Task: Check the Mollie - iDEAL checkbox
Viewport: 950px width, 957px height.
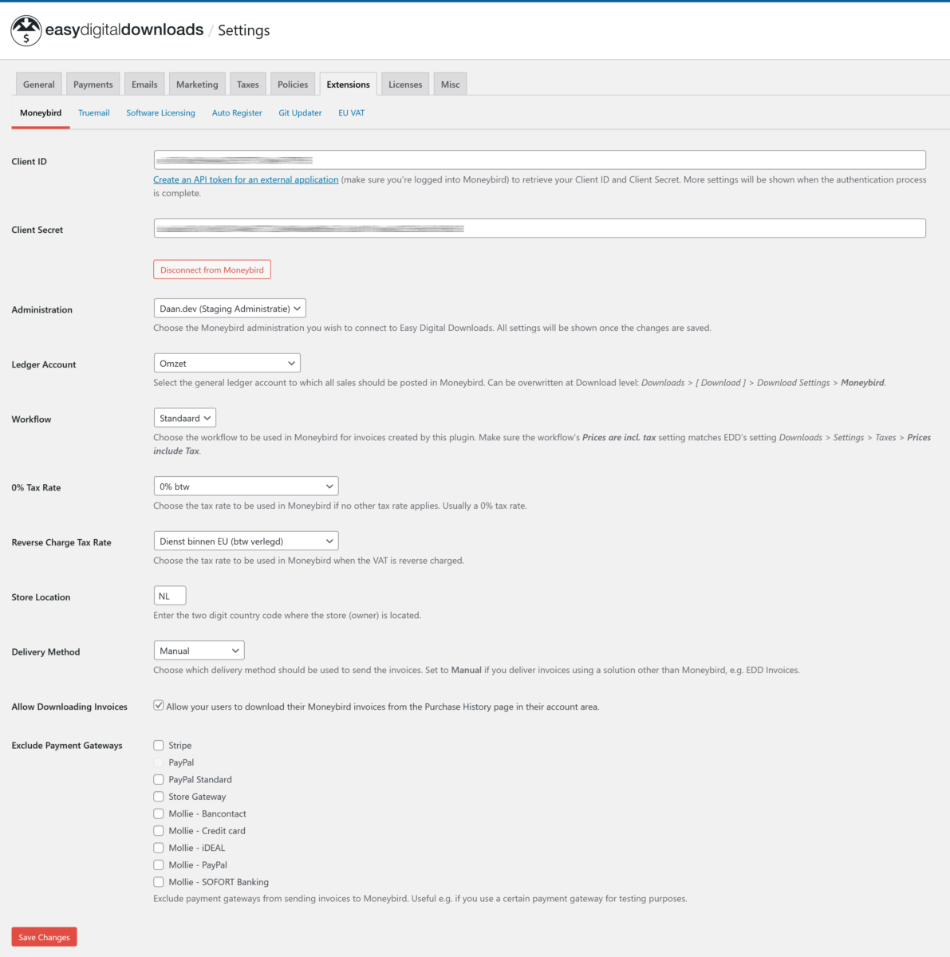Action: pyautogui.click(x=159, y=848)
